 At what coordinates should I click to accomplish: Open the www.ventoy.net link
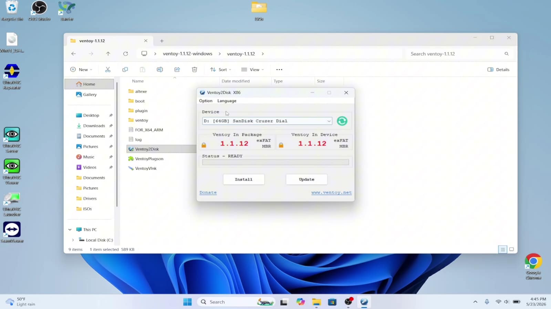coord(331,192)
